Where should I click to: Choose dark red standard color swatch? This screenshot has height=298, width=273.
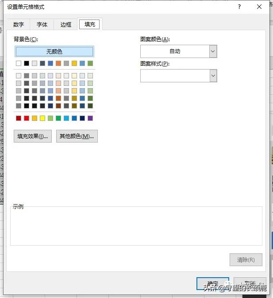pyautogui.click(x=19, y=118)
